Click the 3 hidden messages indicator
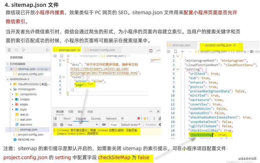The height and width of the screenshot is (163, 260). tap(151, 125)
